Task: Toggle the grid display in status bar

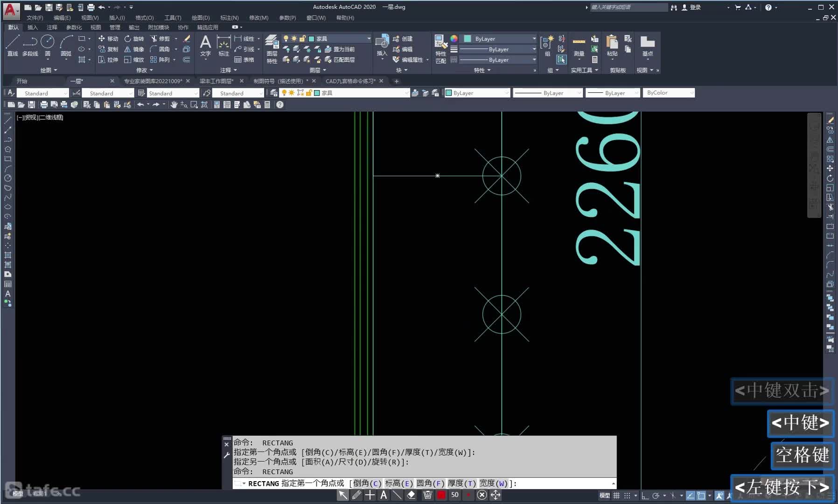Action: (x=617, y=496)
